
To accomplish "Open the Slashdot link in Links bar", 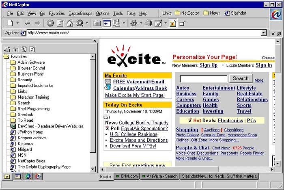I will pyautogui.click(x=235, y=13).
